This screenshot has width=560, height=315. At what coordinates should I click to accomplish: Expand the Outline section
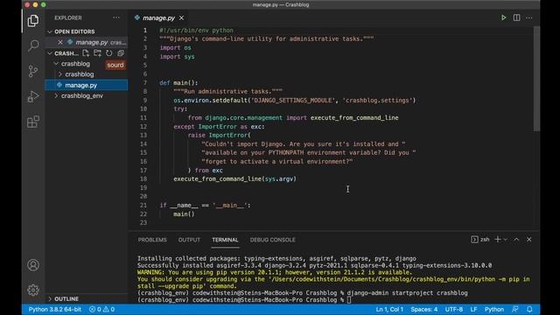(x=50, y=298)
